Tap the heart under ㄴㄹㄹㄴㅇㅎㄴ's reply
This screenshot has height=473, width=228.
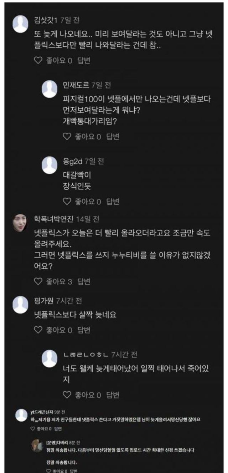pyautogui.click(x=67, y=395)
